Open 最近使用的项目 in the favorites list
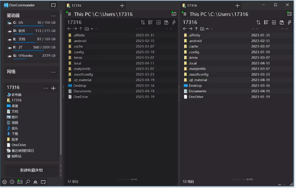Screen dimensions: 296x188 click(x=20, y=151)
